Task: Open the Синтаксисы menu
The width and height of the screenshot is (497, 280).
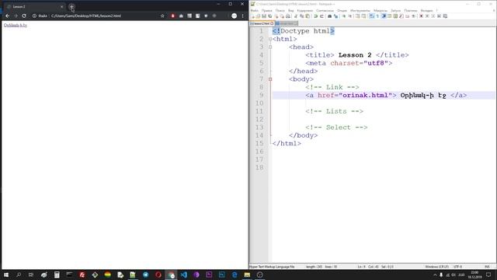Action: [x=325, y=10]
